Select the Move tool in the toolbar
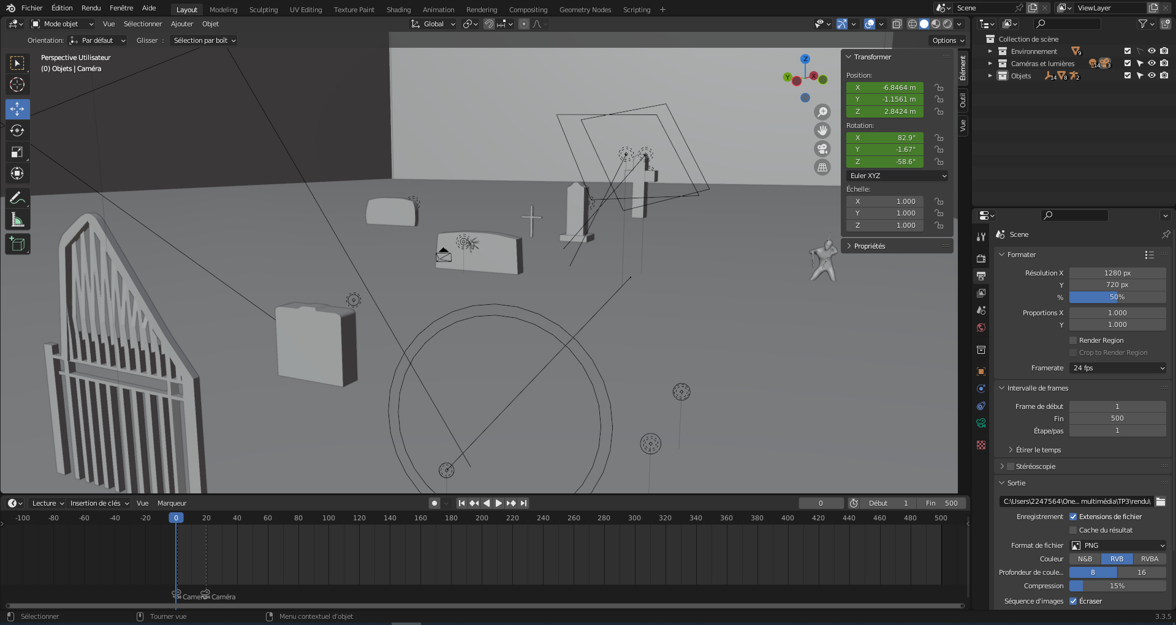This screenshot has height=625, width=1176. (x=17, y=109)
